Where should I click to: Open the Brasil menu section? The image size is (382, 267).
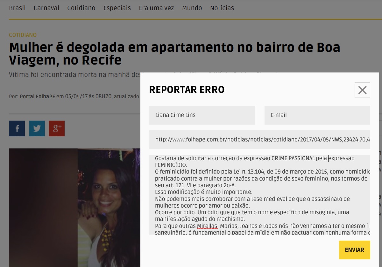tap(17, 8)
